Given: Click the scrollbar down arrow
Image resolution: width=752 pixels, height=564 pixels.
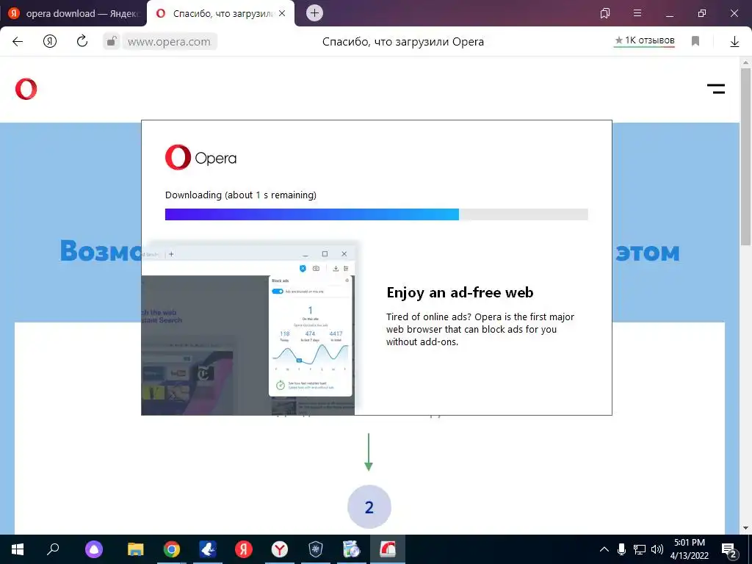Looking at the screenshot, I should 745,528.
